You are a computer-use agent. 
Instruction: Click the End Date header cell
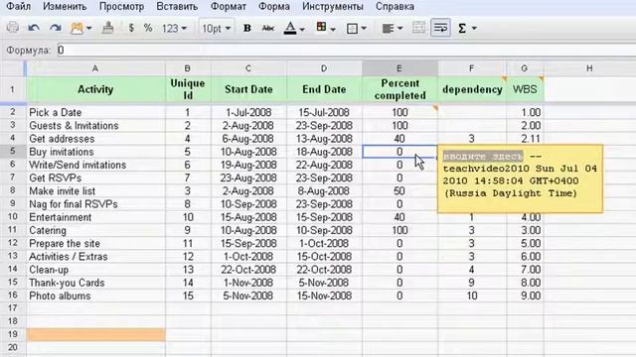point(324,89)
